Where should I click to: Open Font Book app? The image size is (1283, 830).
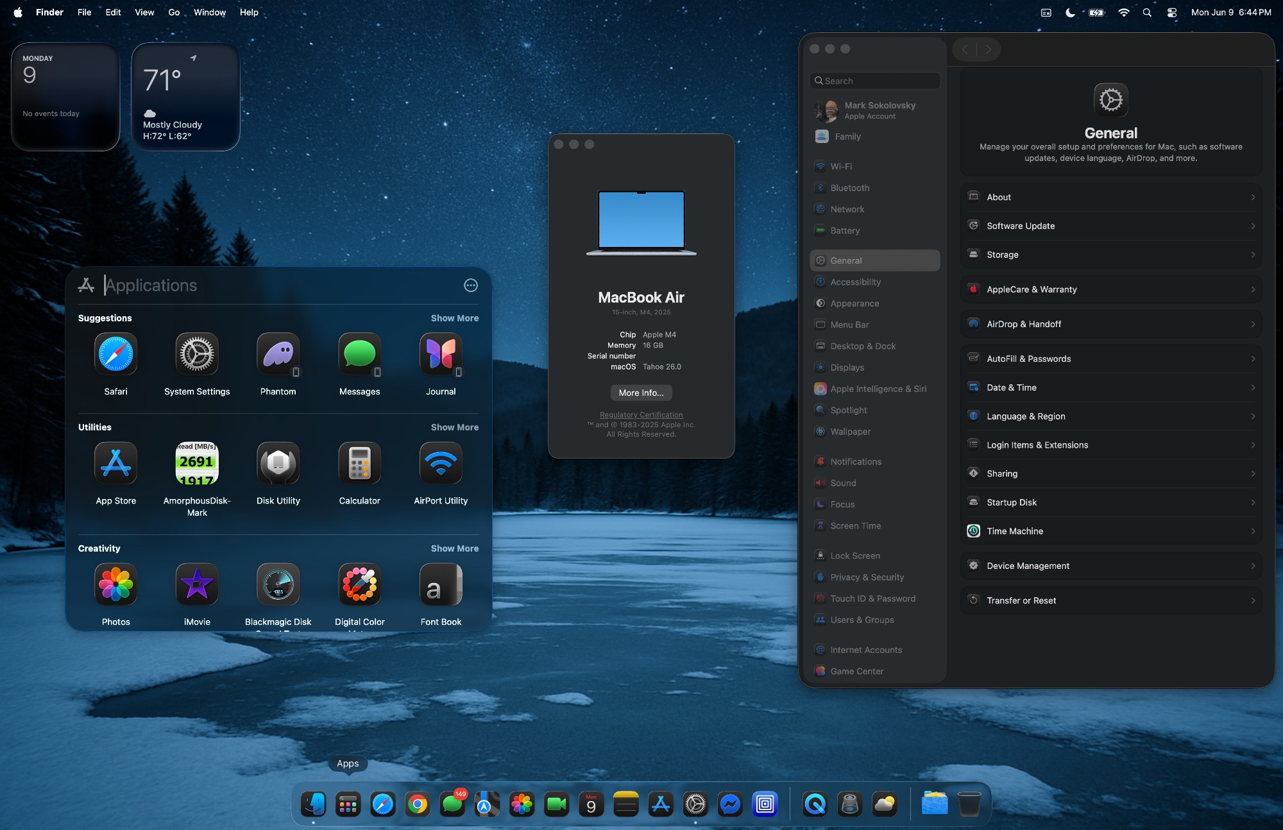(x=441, y=584)
